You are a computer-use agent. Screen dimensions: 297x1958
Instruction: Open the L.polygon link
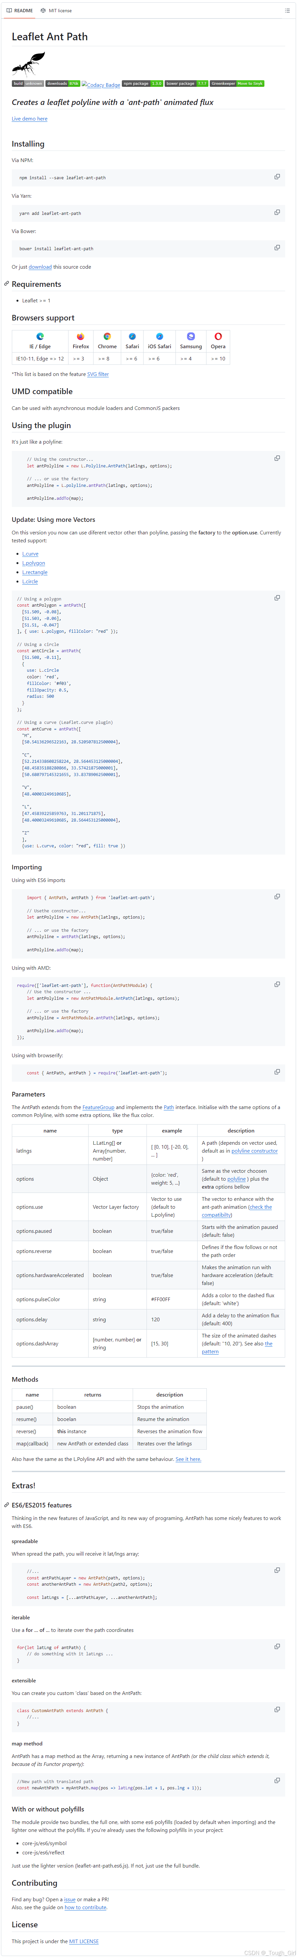point(33,562)
